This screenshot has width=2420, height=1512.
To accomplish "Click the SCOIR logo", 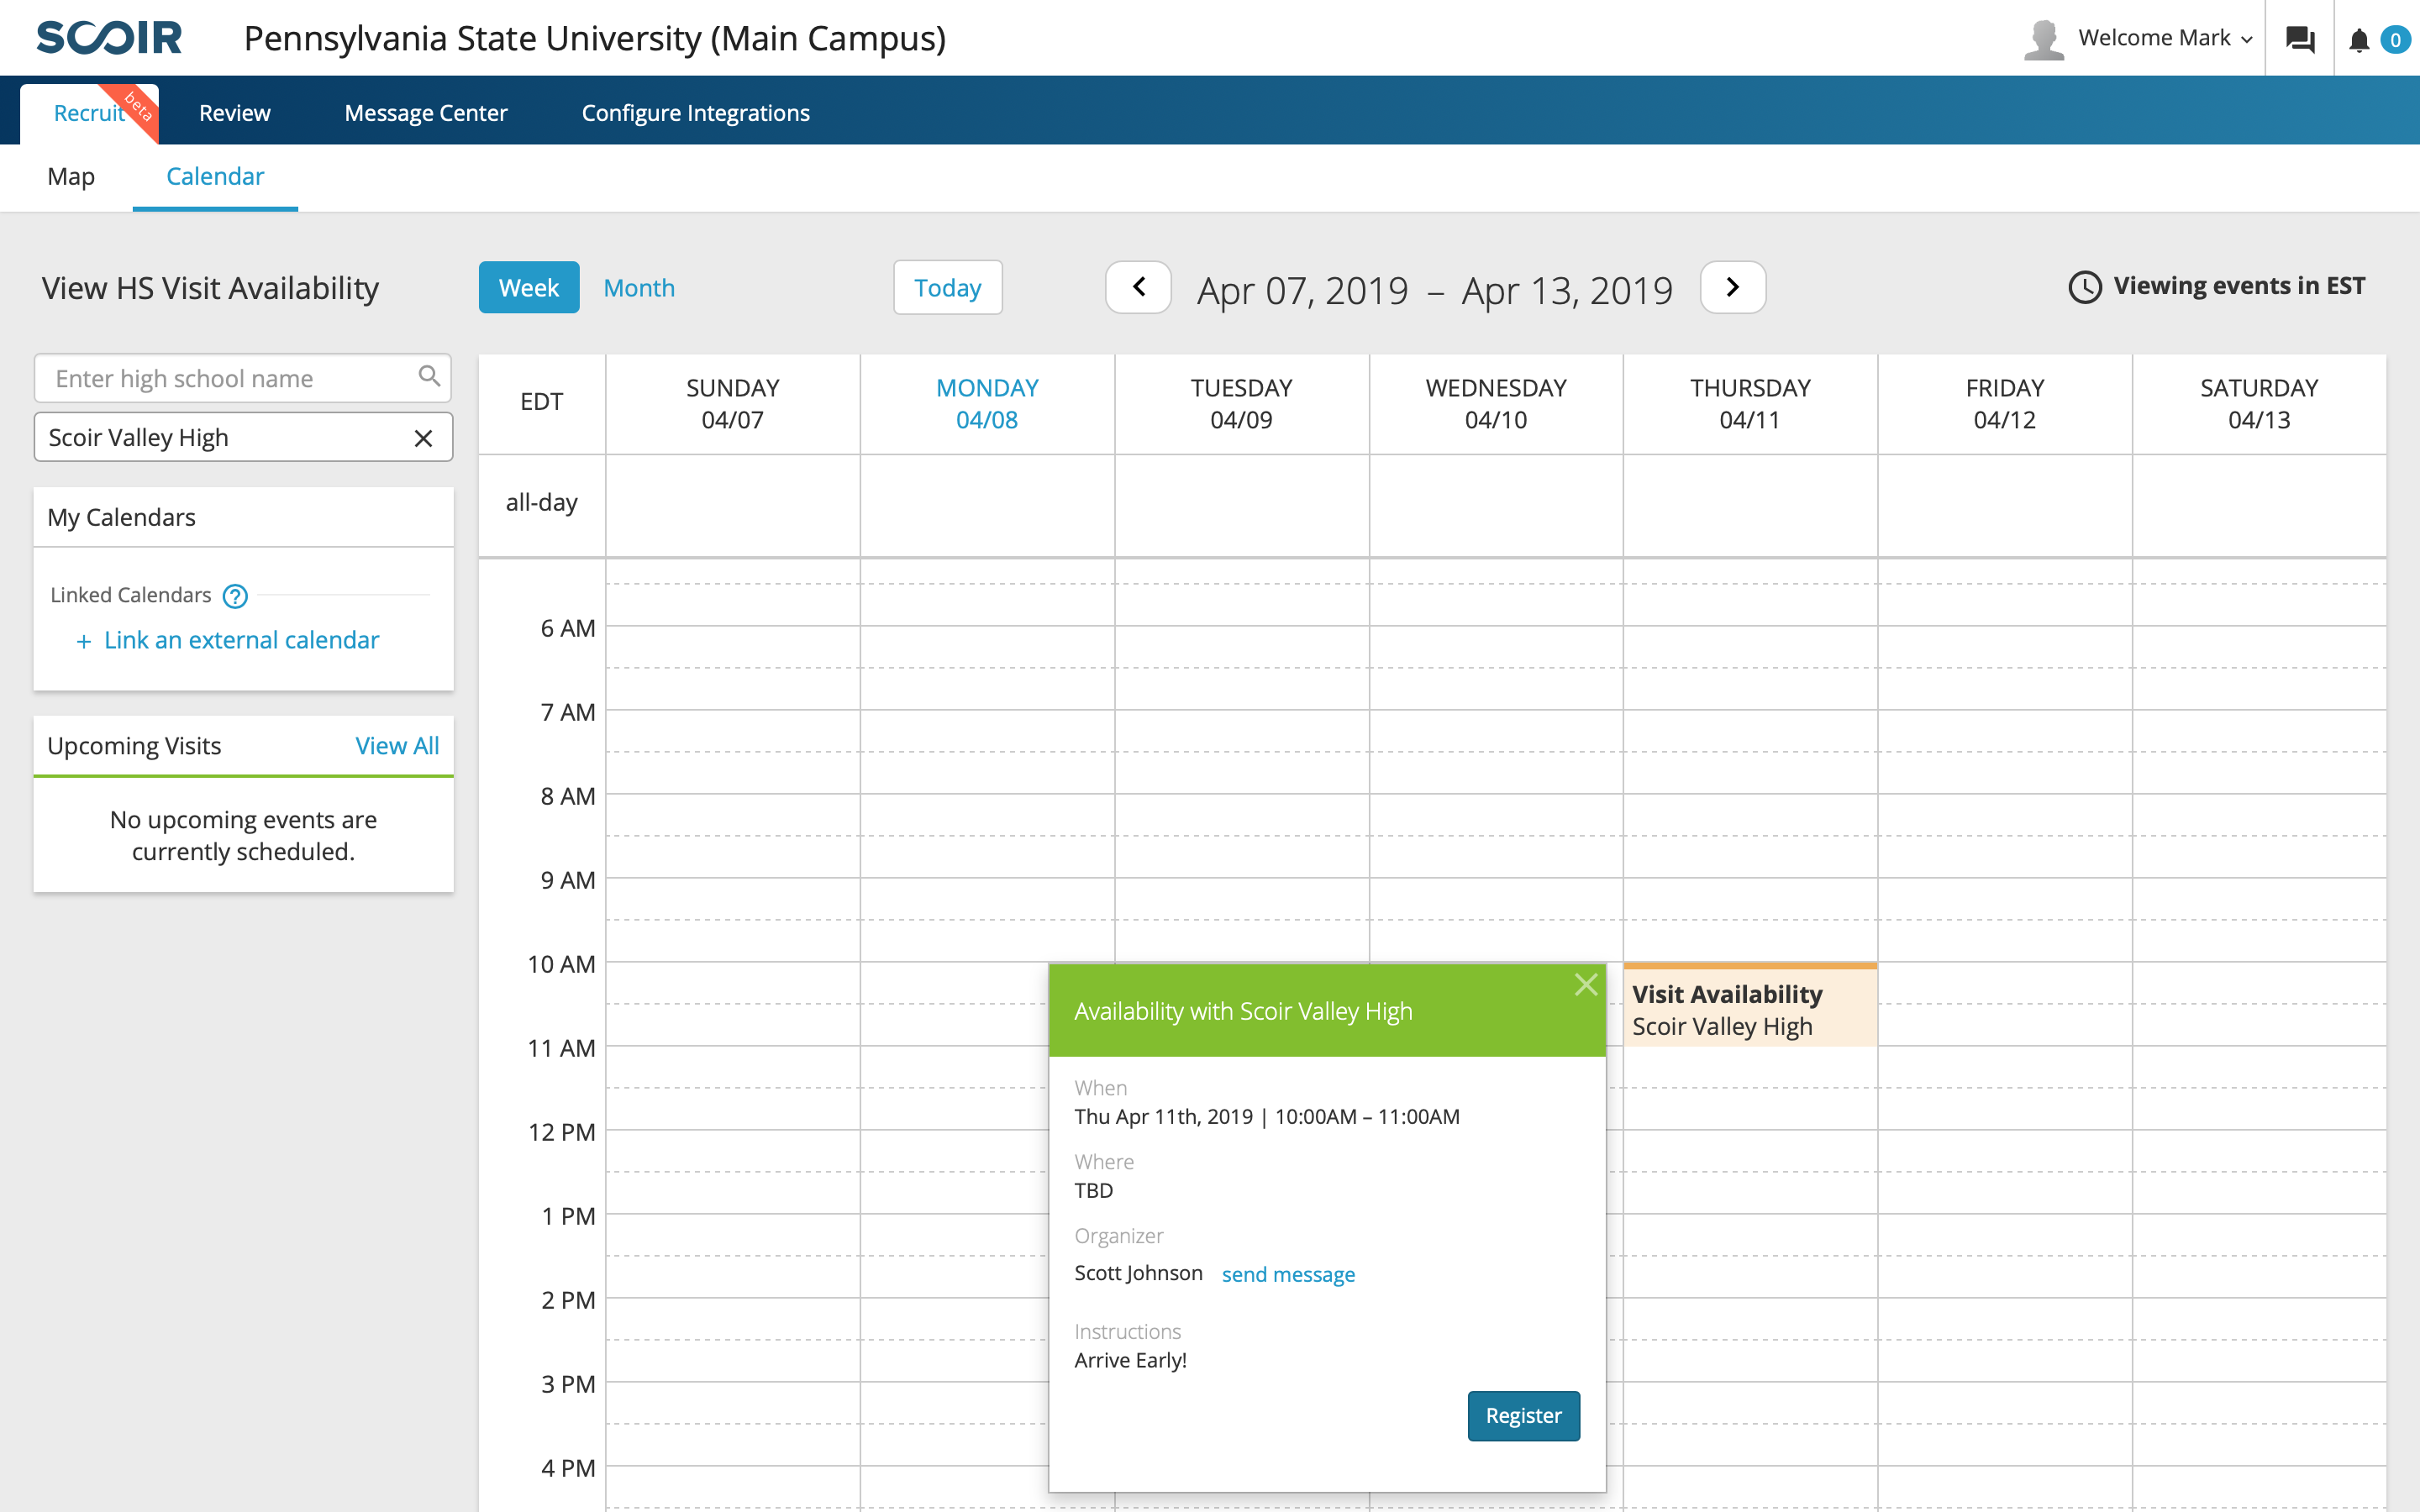I will (109, 38).
